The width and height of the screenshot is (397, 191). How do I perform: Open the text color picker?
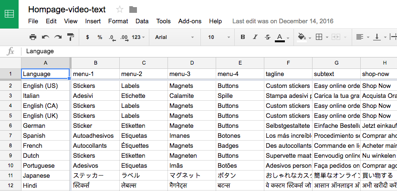(x=280, y=37)
